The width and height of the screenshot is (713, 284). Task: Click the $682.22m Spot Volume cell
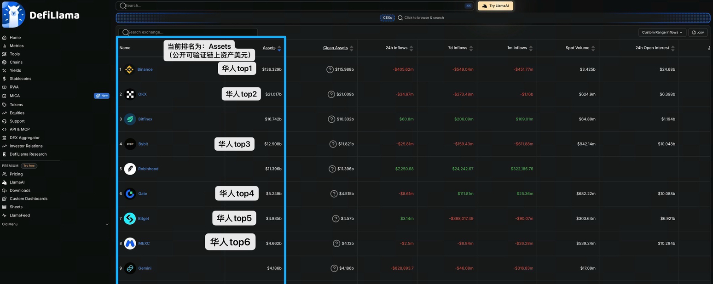pyautogui.click(x=586, y=193)
